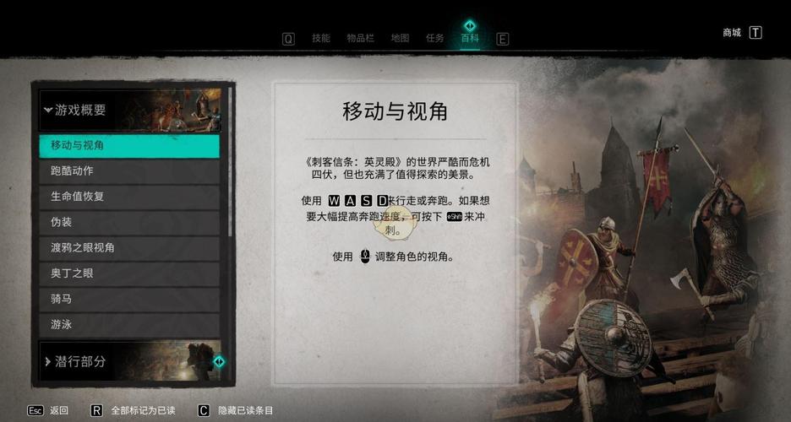
Task: Click 隐藏已读条目 toggle label
Action: click(245, 410)
